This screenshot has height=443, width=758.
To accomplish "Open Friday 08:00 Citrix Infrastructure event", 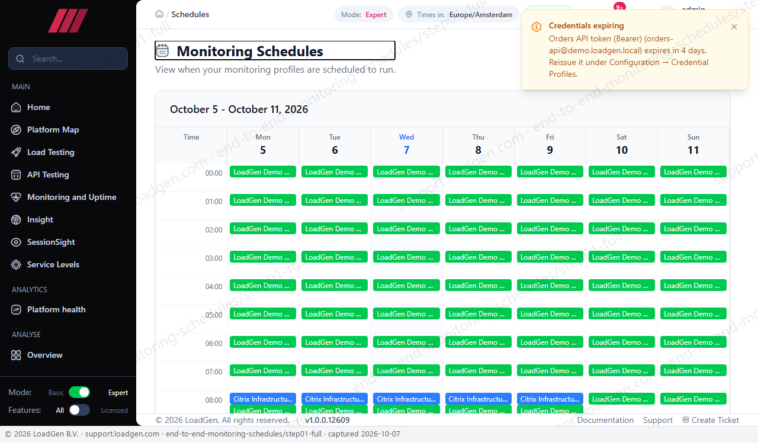I will (550, 399).
